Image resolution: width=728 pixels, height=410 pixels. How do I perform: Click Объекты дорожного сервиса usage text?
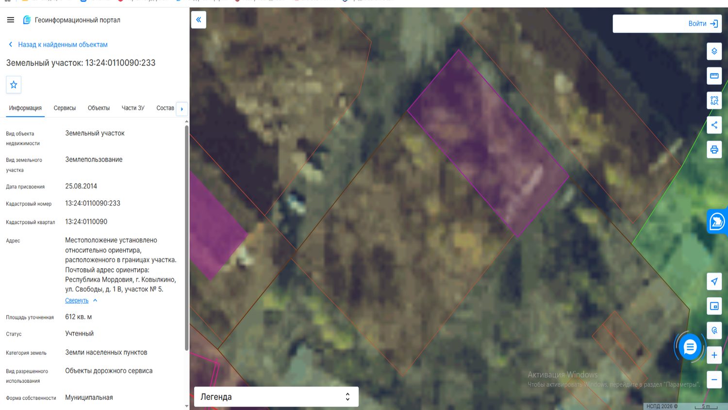(x=109, y=371)
